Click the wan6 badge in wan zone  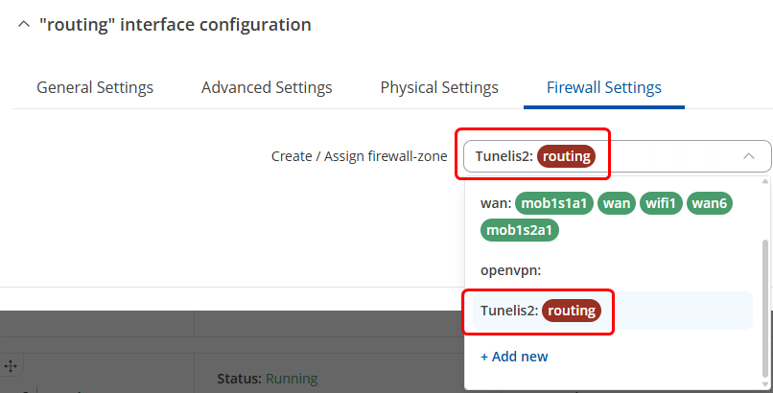(x=709, y=203)
